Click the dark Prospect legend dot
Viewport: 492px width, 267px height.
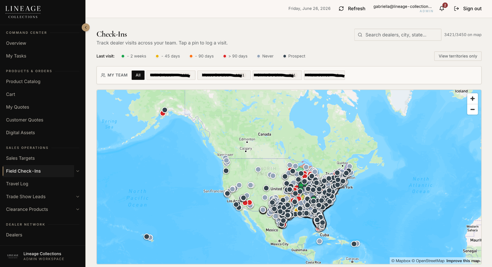284,56
